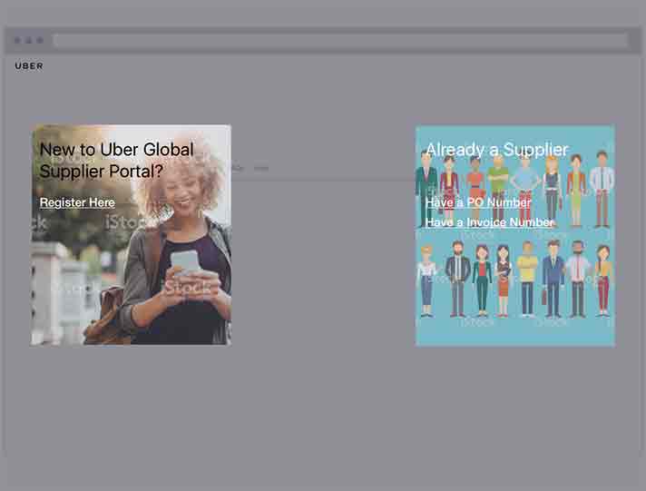646x491 pixels.
Task: Open the Have a Invoice Number link
Action: pyautogui.click(x=489, y=222)
